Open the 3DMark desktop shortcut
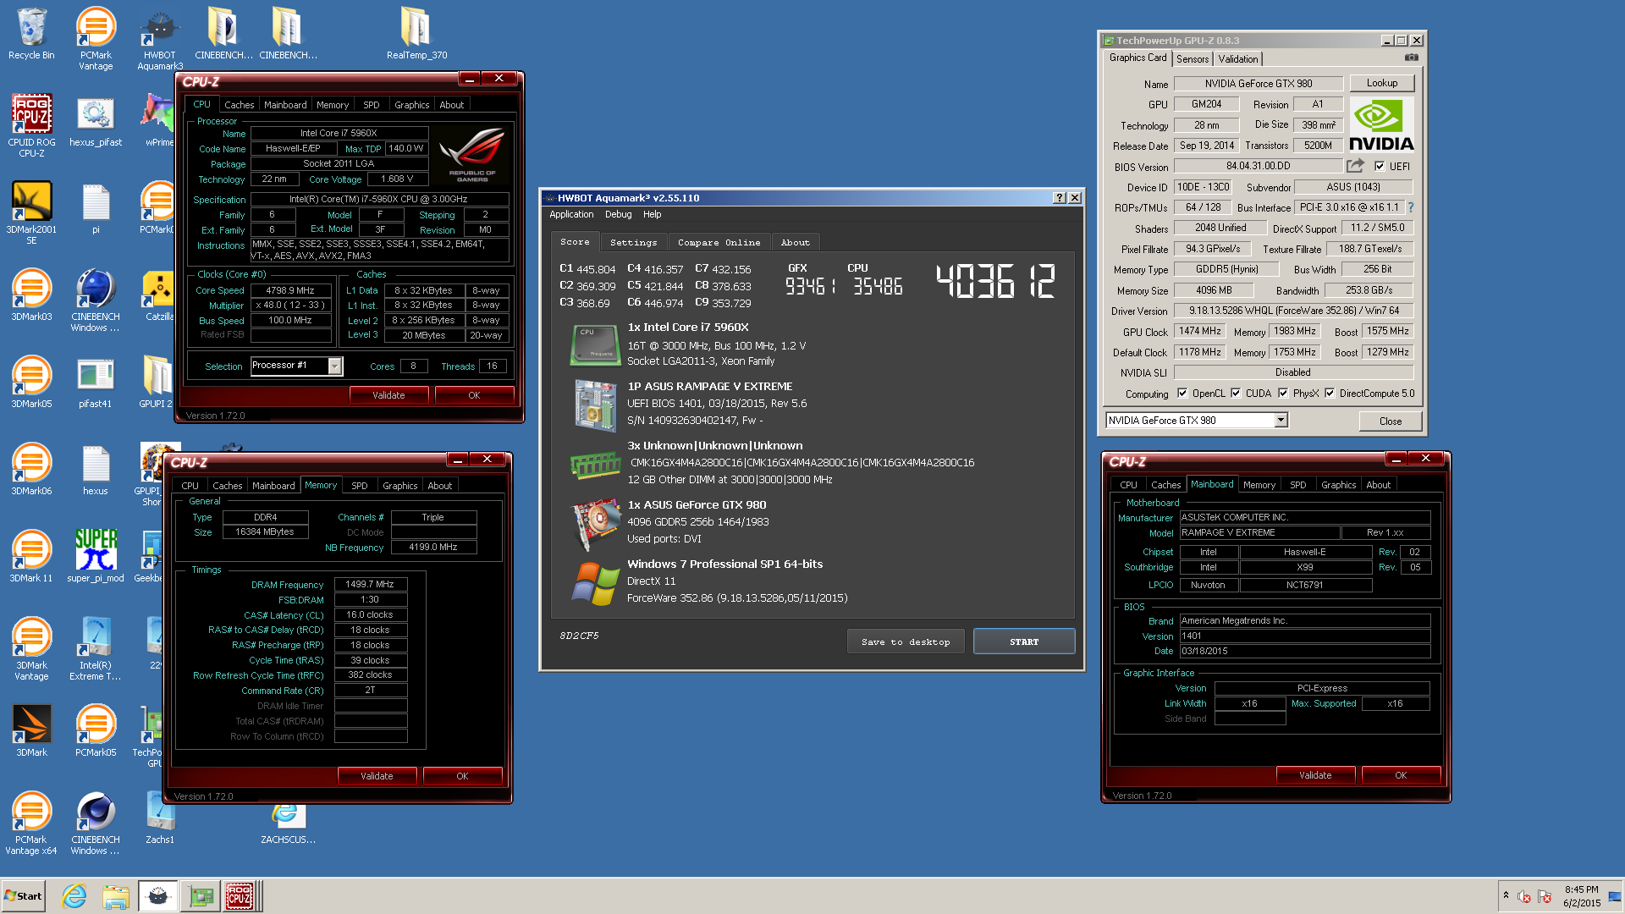 click(31, 731)
